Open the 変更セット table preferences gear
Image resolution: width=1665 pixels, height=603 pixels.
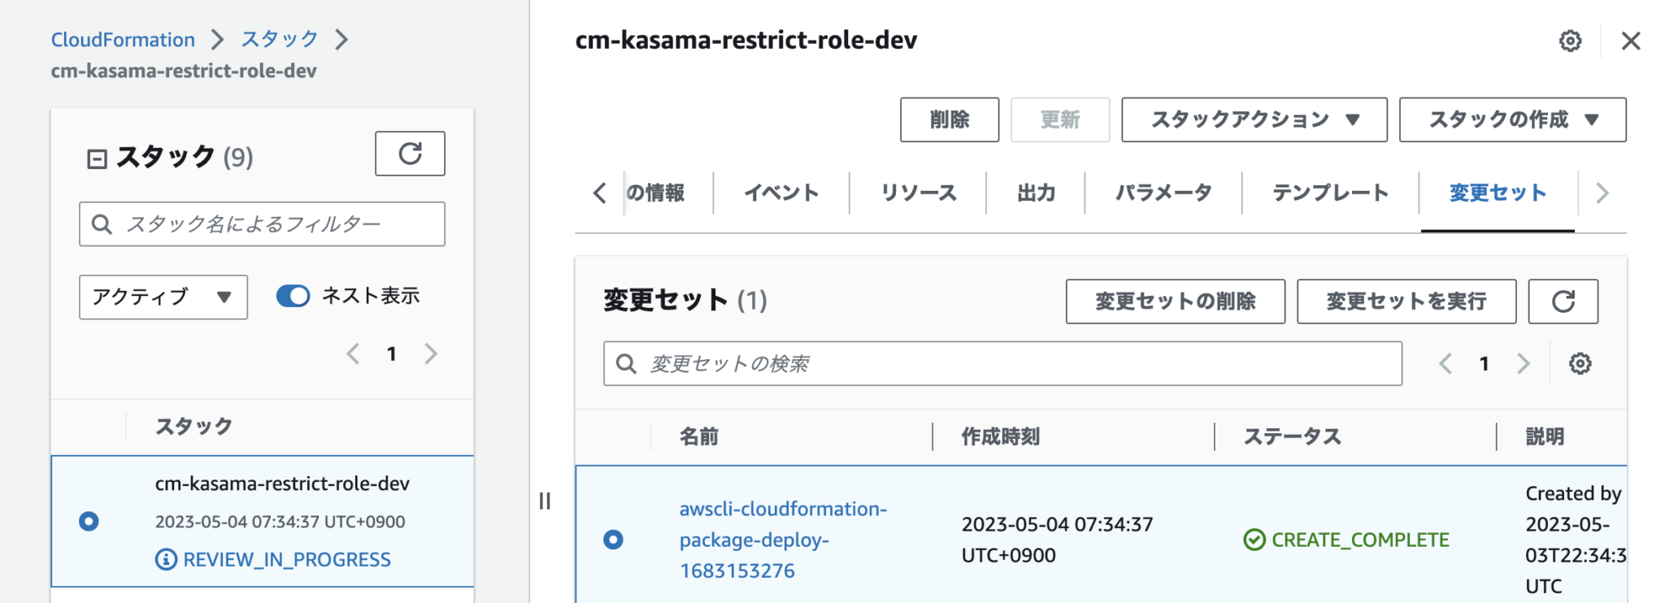[x=1580, y=363]
